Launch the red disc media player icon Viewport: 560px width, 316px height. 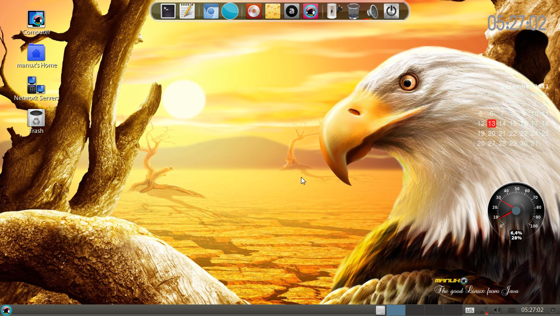click(x=254, y=11)
